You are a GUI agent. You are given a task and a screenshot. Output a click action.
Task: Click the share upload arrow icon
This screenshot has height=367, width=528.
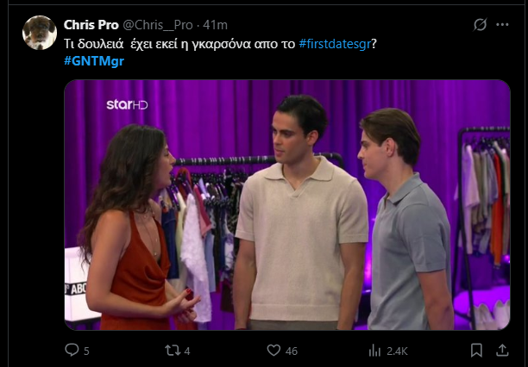[x=503, y=350]
